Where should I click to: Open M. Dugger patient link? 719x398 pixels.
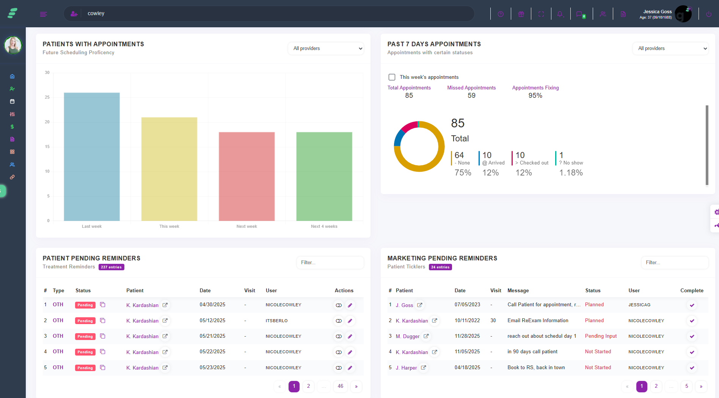pos(408,336)
